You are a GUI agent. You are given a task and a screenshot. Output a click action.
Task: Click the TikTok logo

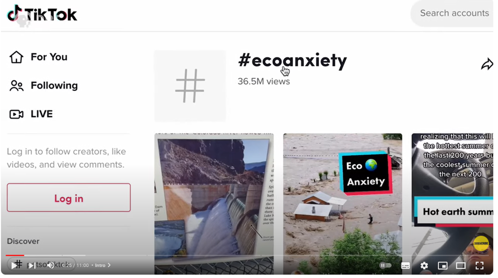[42, 14]
